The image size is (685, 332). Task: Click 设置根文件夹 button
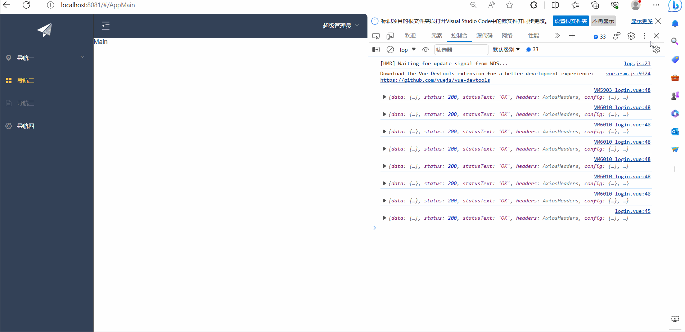click(x=571, y=21)
